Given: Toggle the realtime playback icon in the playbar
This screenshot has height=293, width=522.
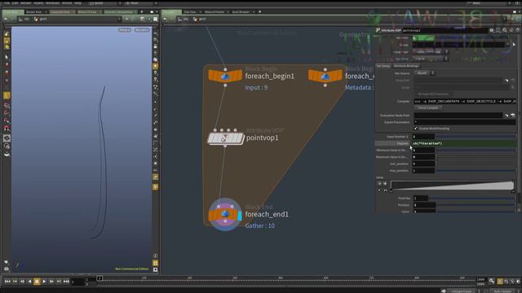Looking at the screenshot, I should pos(500,282).
